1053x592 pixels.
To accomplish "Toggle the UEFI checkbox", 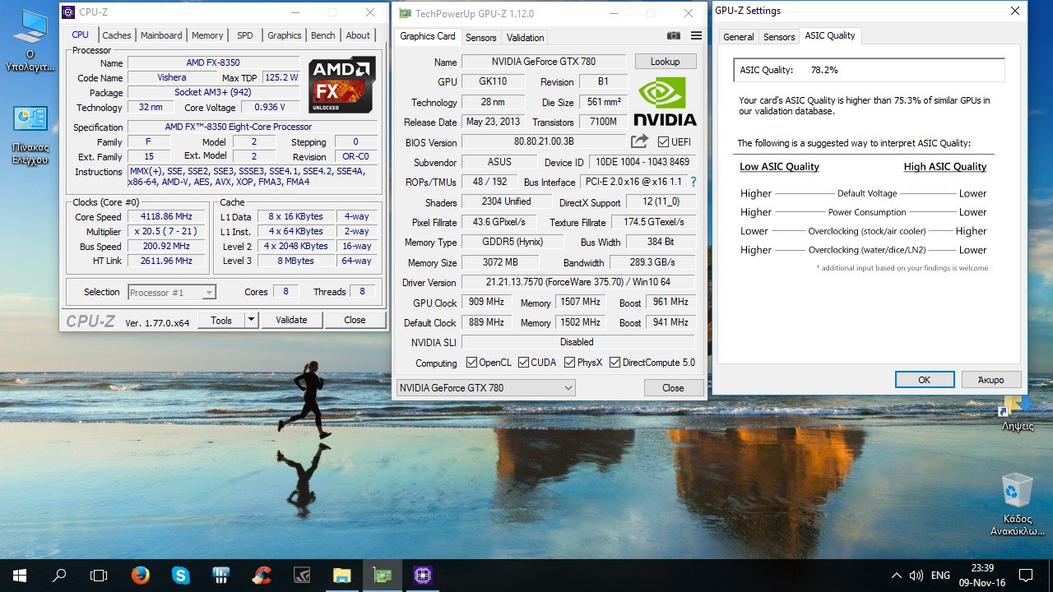I will [664, 141].
